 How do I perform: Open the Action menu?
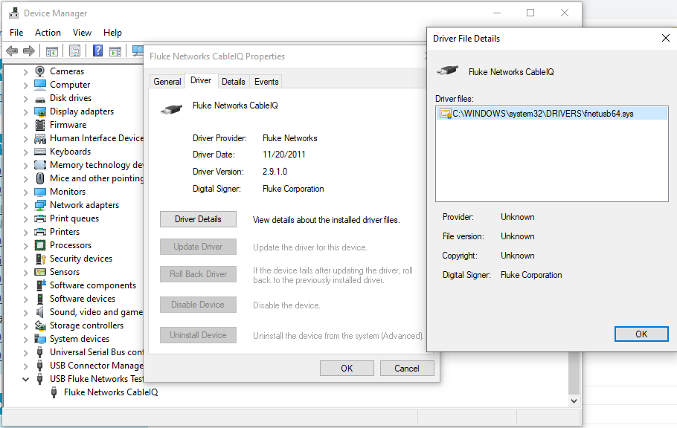tap(48, 33)
